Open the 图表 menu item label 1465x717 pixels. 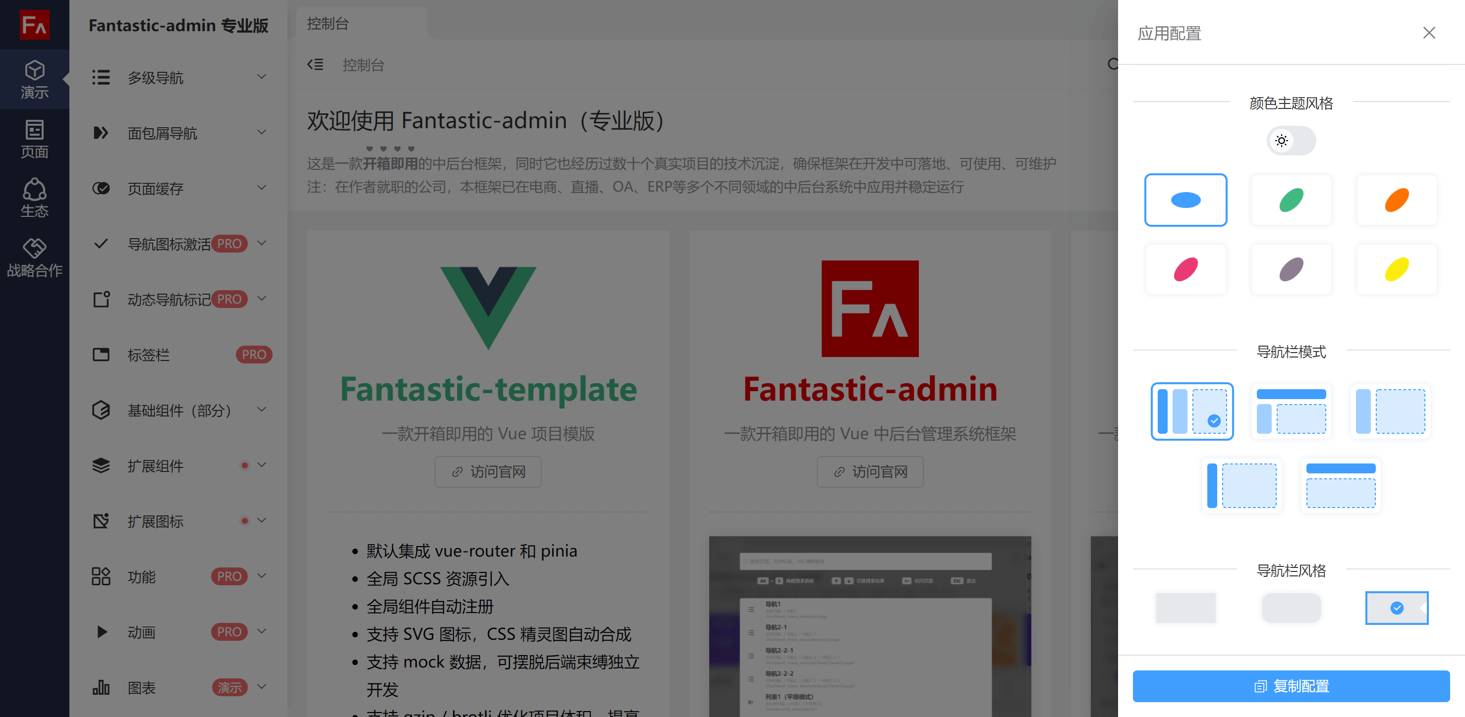point(142,688)
